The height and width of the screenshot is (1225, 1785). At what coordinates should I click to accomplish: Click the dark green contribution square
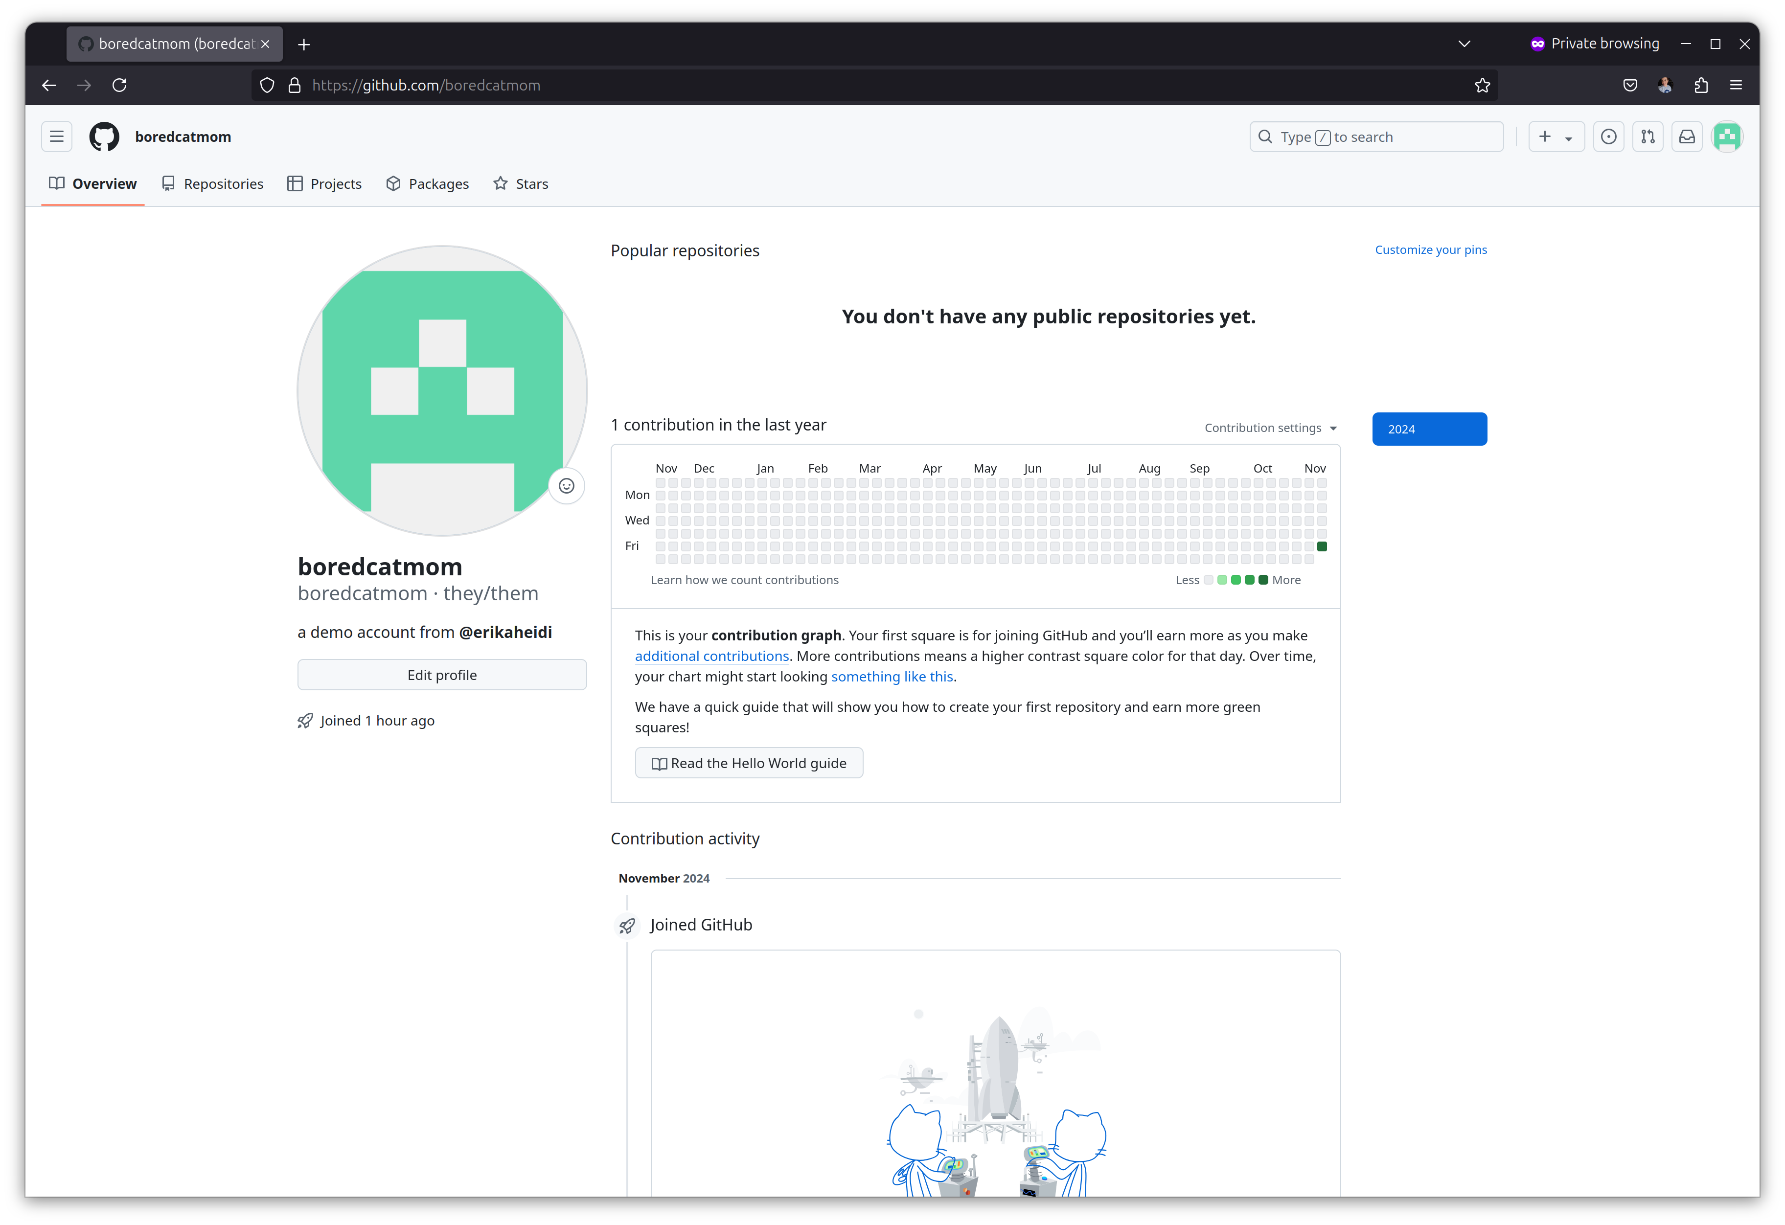click(x=1322, y=546)
